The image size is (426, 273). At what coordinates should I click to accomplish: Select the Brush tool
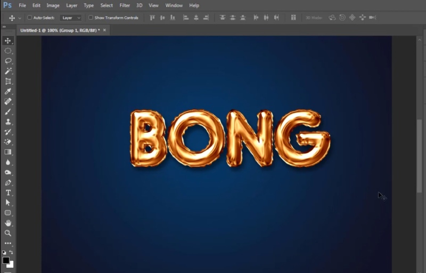coord(8,111)
